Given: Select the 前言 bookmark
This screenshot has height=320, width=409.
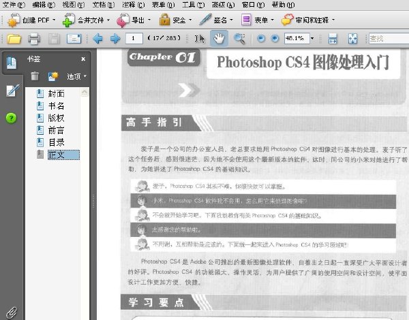Looking at the screenshot, I should point(57,130).
